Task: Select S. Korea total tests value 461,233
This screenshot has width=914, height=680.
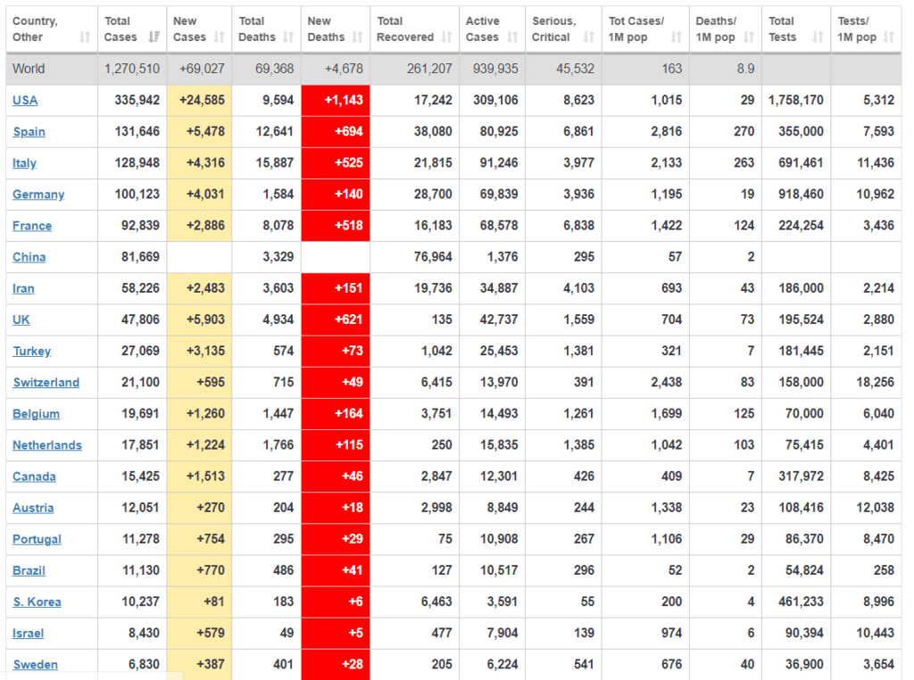Action: [801, 602]
